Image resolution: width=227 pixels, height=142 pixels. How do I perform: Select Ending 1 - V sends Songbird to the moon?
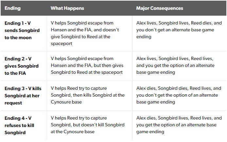22,30
